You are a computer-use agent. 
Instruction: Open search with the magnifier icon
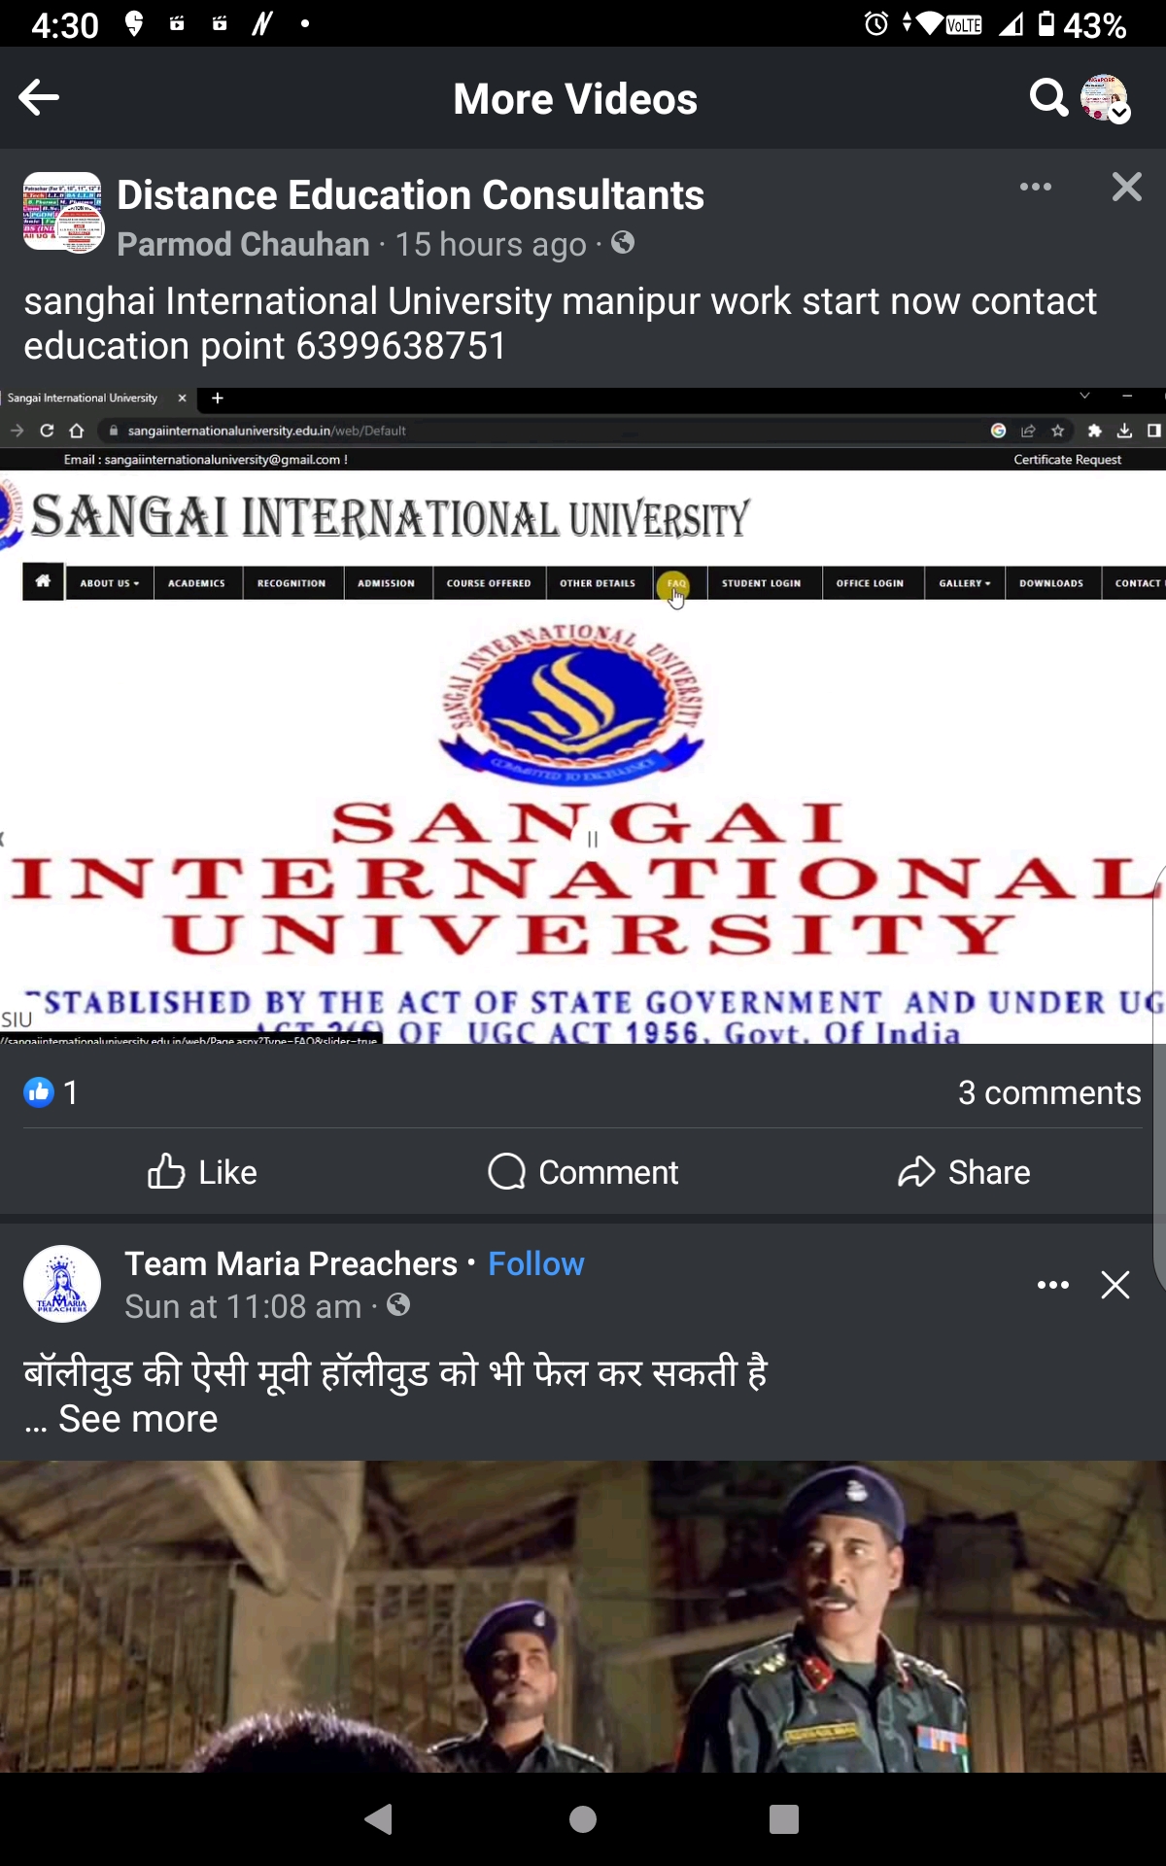1048,97
